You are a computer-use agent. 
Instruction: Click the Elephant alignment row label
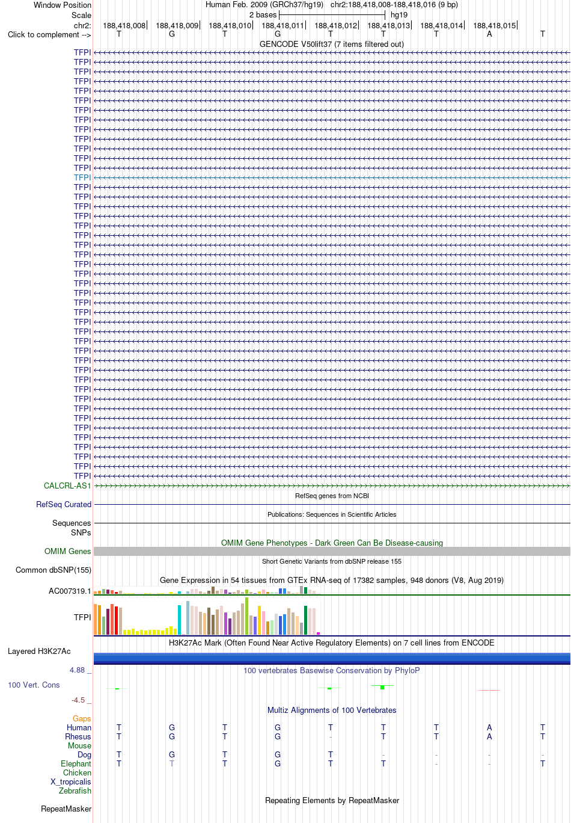pyautogui.click(x=76, y=763)
